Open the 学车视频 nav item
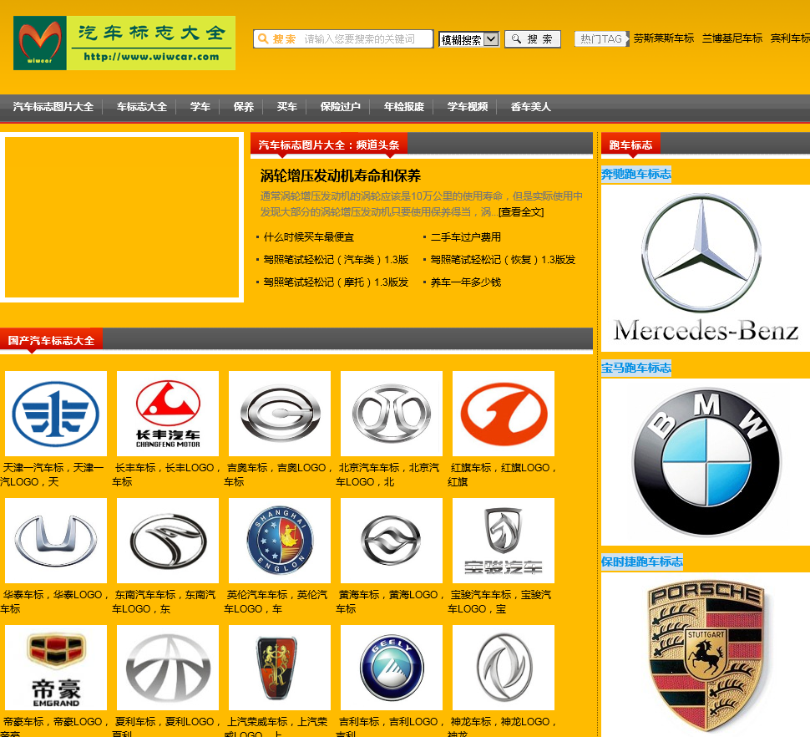This screenshot has height=737, width=810. coord(468,107)
